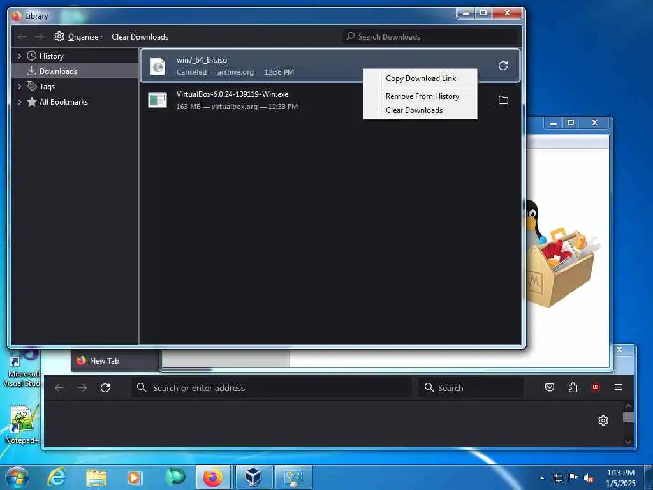Open VirtualBox from the taskbar
Screen dimensions: 653x490
point(253,477)
